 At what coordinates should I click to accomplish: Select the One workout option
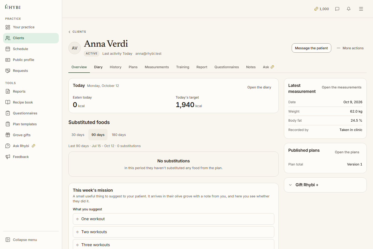tap(174, 219)
